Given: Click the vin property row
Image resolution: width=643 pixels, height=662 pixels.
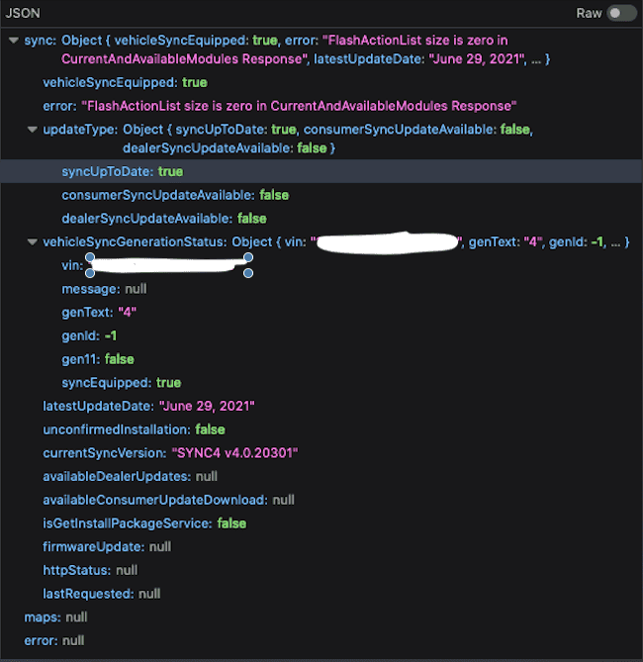Looking at the screenshot, I should [x=71, y=266].
